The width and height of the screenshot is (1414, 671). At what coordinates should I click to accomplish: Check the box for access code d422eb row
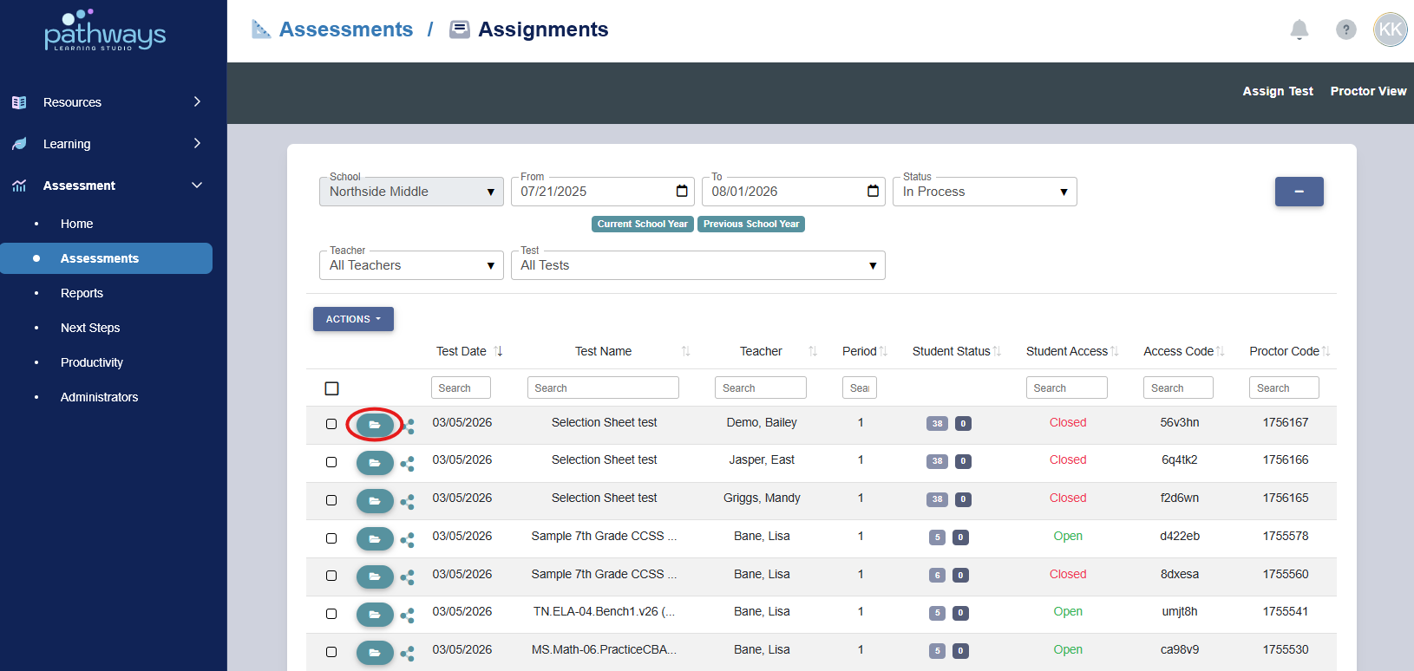(x=331, y=538)
